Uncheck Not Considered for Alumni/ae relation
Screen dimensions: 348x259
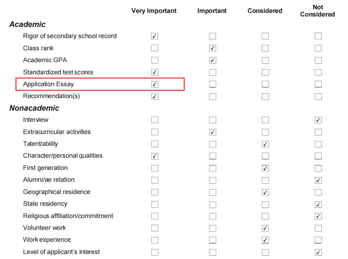point(318,180)
